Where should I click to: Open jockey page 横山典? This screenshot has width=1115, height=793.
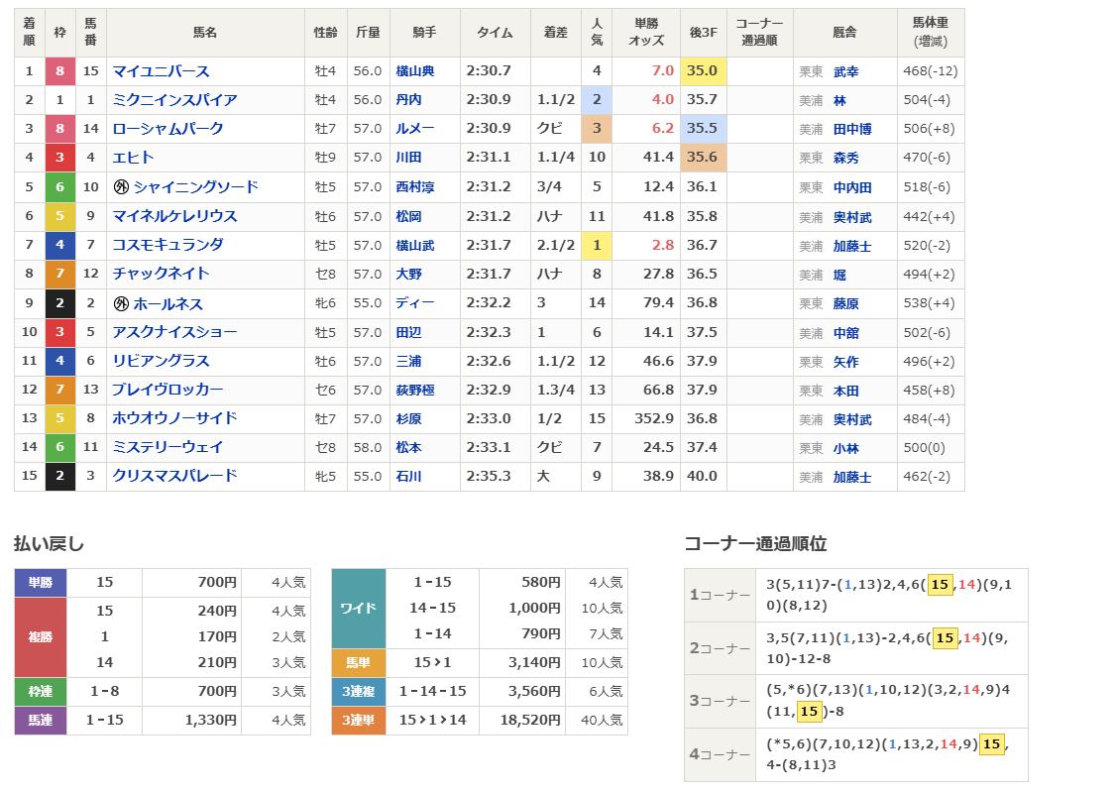(415, 71)
